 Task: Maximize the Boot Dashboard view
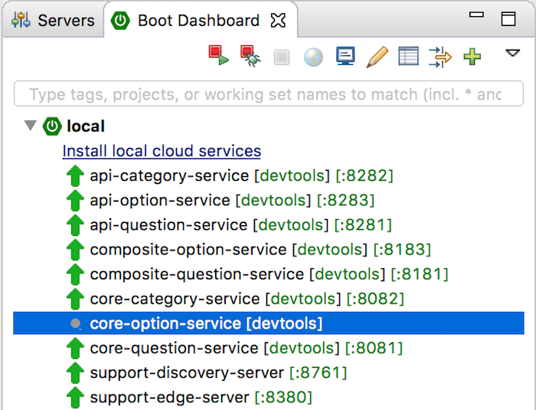tap(508, 19)
